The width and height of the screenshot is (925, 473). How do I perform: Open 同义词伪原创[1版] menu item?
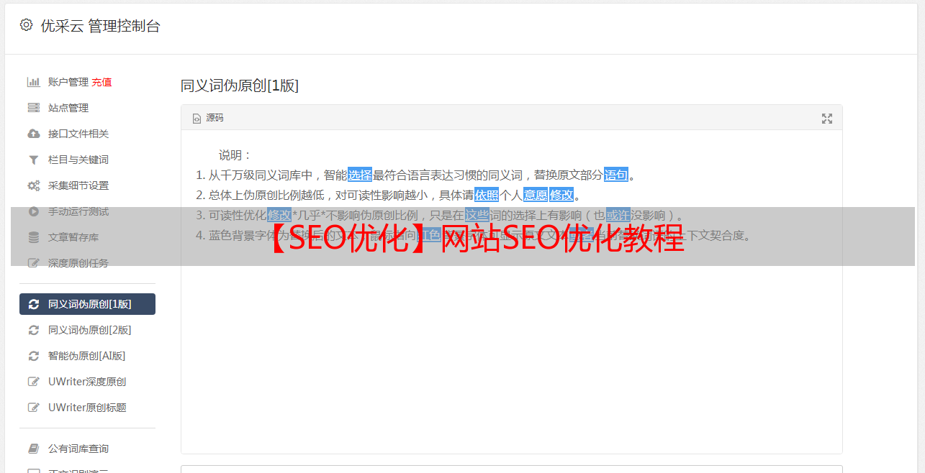87,304
